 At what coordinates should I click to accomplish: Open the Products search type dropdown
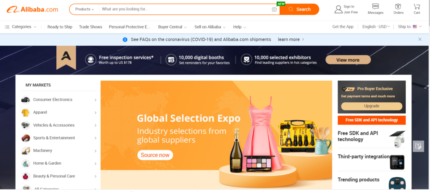click(84, 9)
